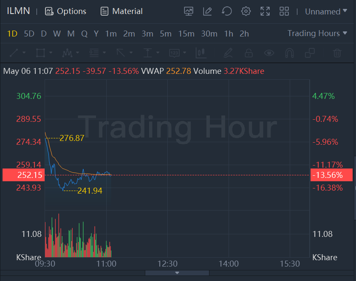Toggle the magnet snap mode
356x281 pixels.
pos(289,53)
